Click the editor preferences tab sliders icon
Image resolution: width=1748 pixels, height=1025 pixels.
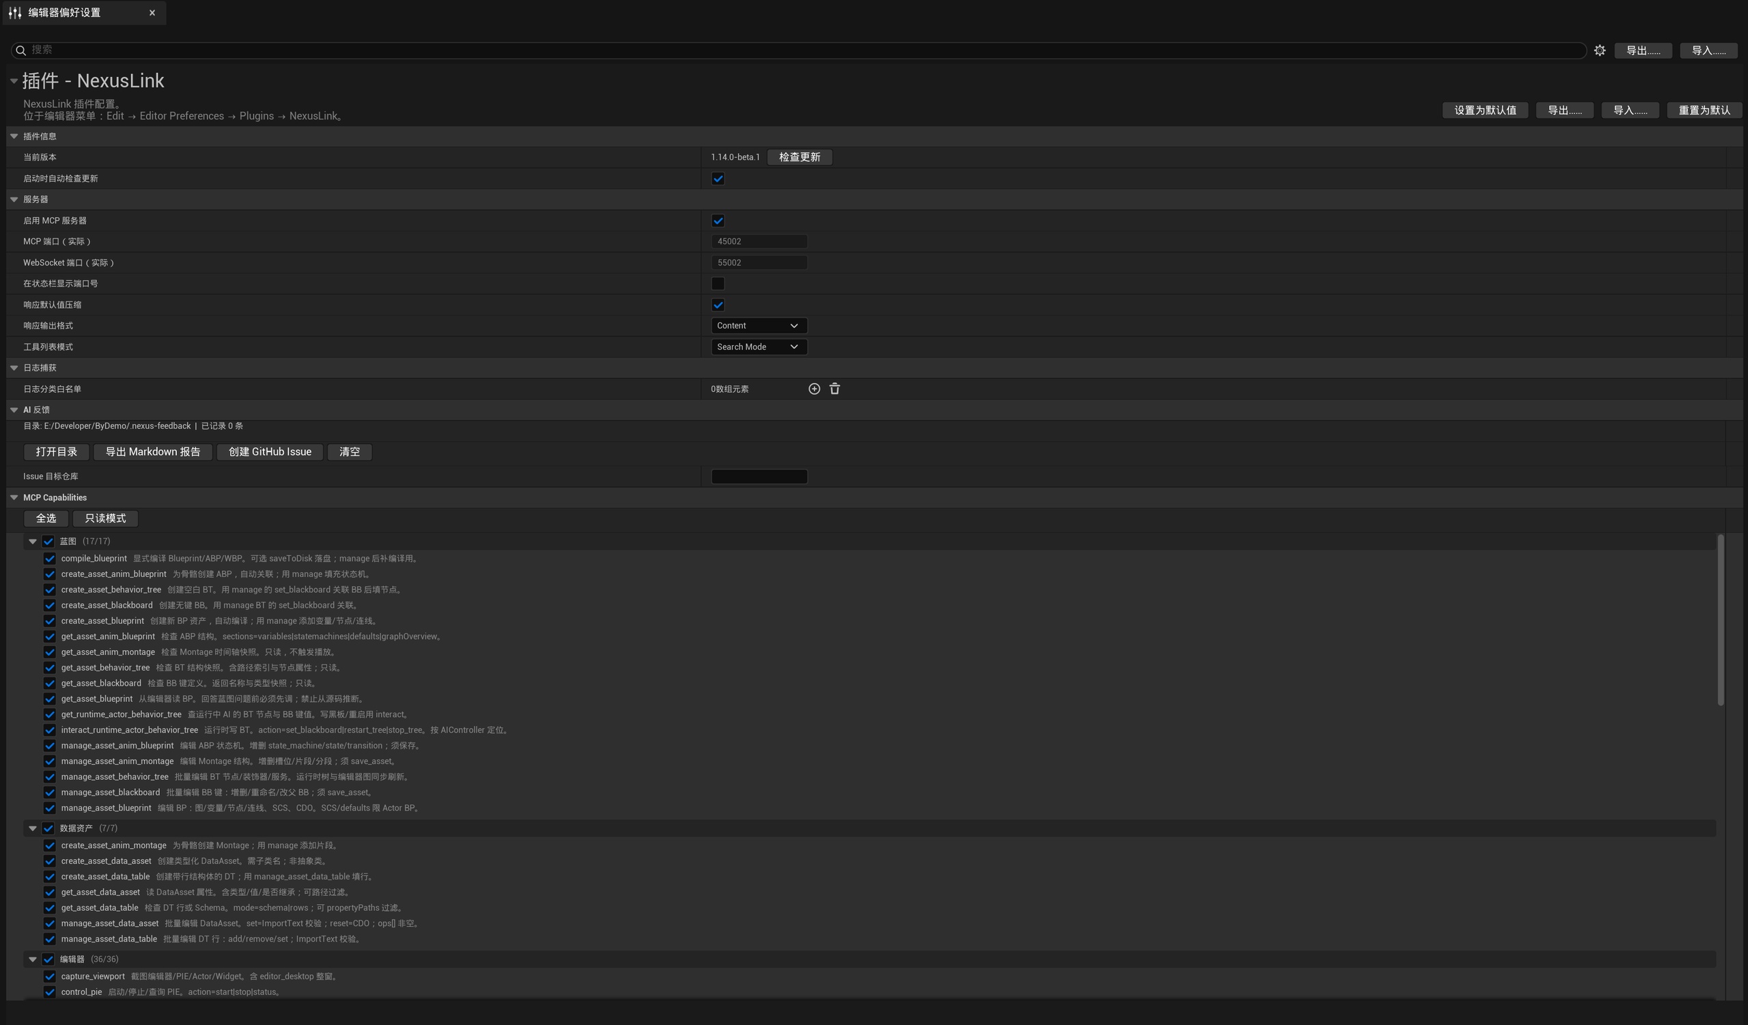point(14,12)
